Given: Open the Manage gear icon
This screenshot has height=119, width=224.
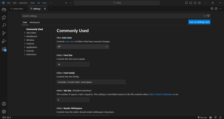Looking at the screenshot, I should 4,111.
